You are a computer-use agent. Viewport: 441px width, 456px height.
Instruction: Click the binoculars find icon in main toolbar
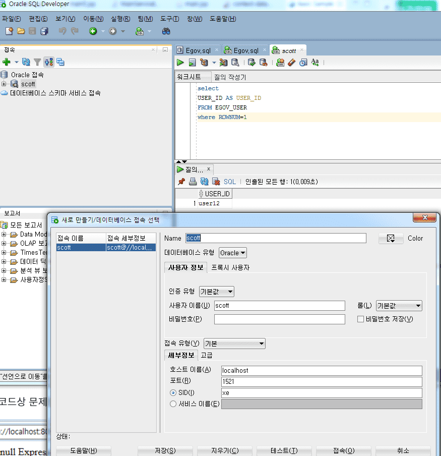pyautogui.click(x=166, y=31)
